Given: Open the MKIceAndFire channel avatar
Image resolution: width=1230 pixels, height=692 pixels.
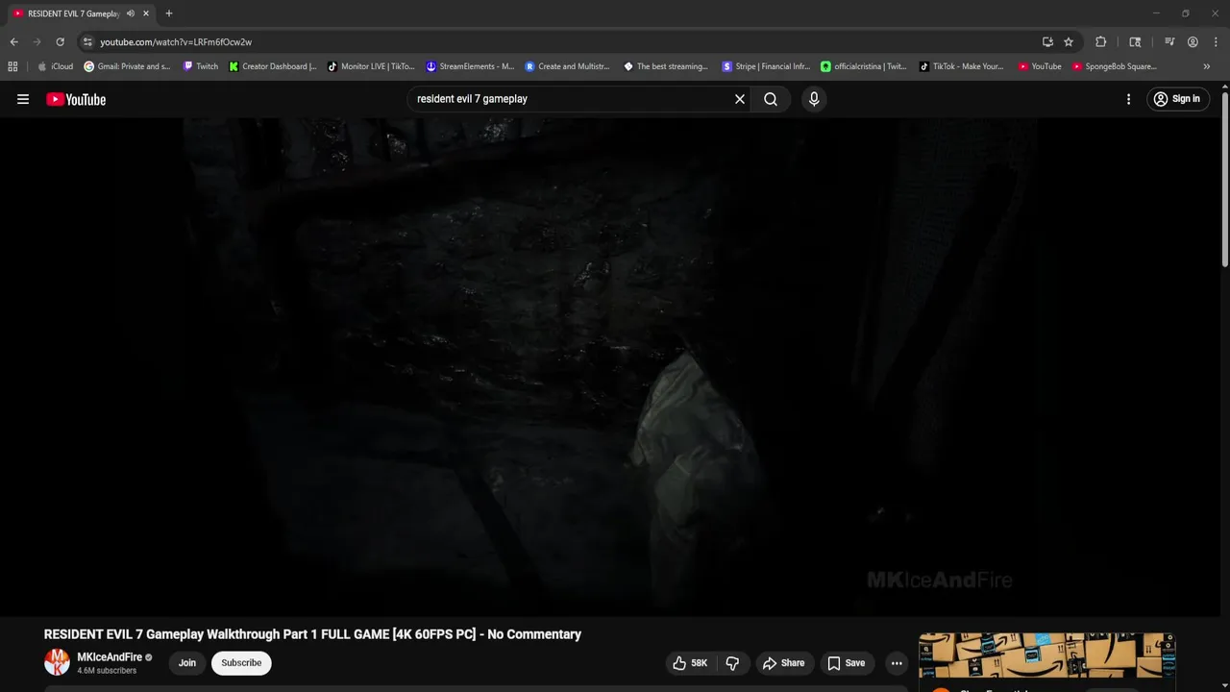Looking at the screenshot, I should [57, 662].
